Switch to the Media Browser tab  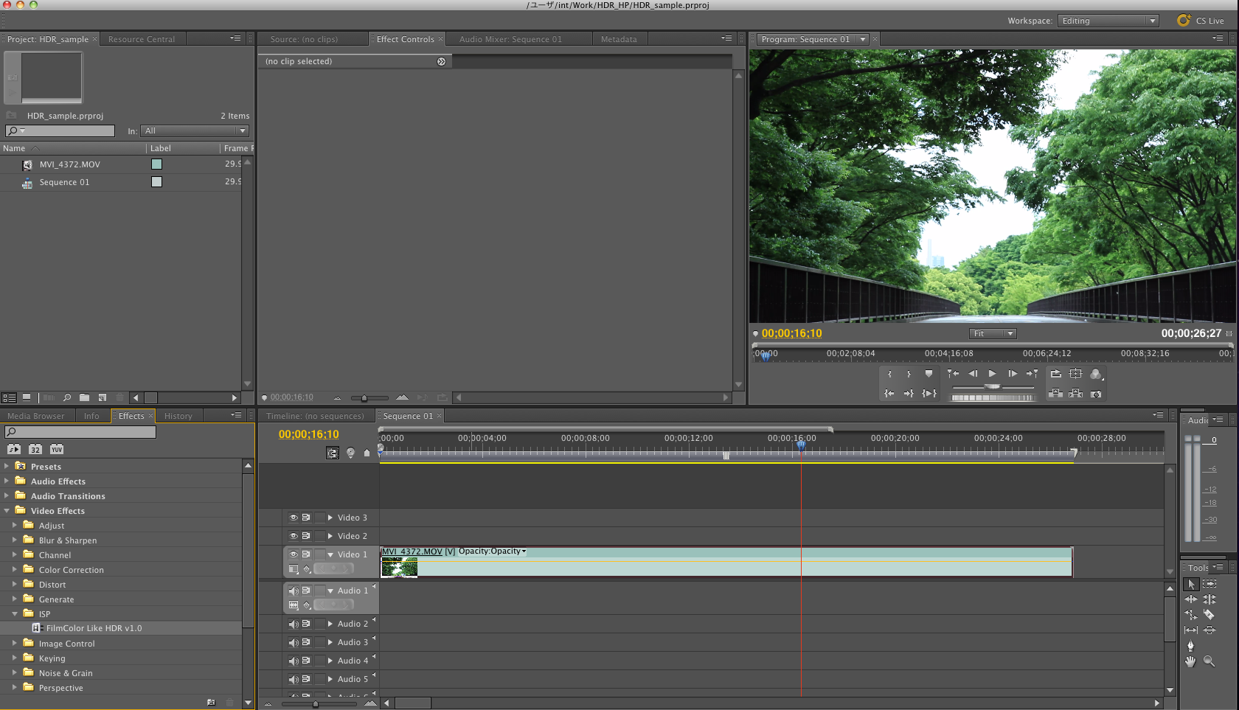36,416
